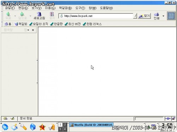The width and height of the screenshot is (177, 132).
Task: Click Mozilla taskbar window button
Action: point(91,125)
